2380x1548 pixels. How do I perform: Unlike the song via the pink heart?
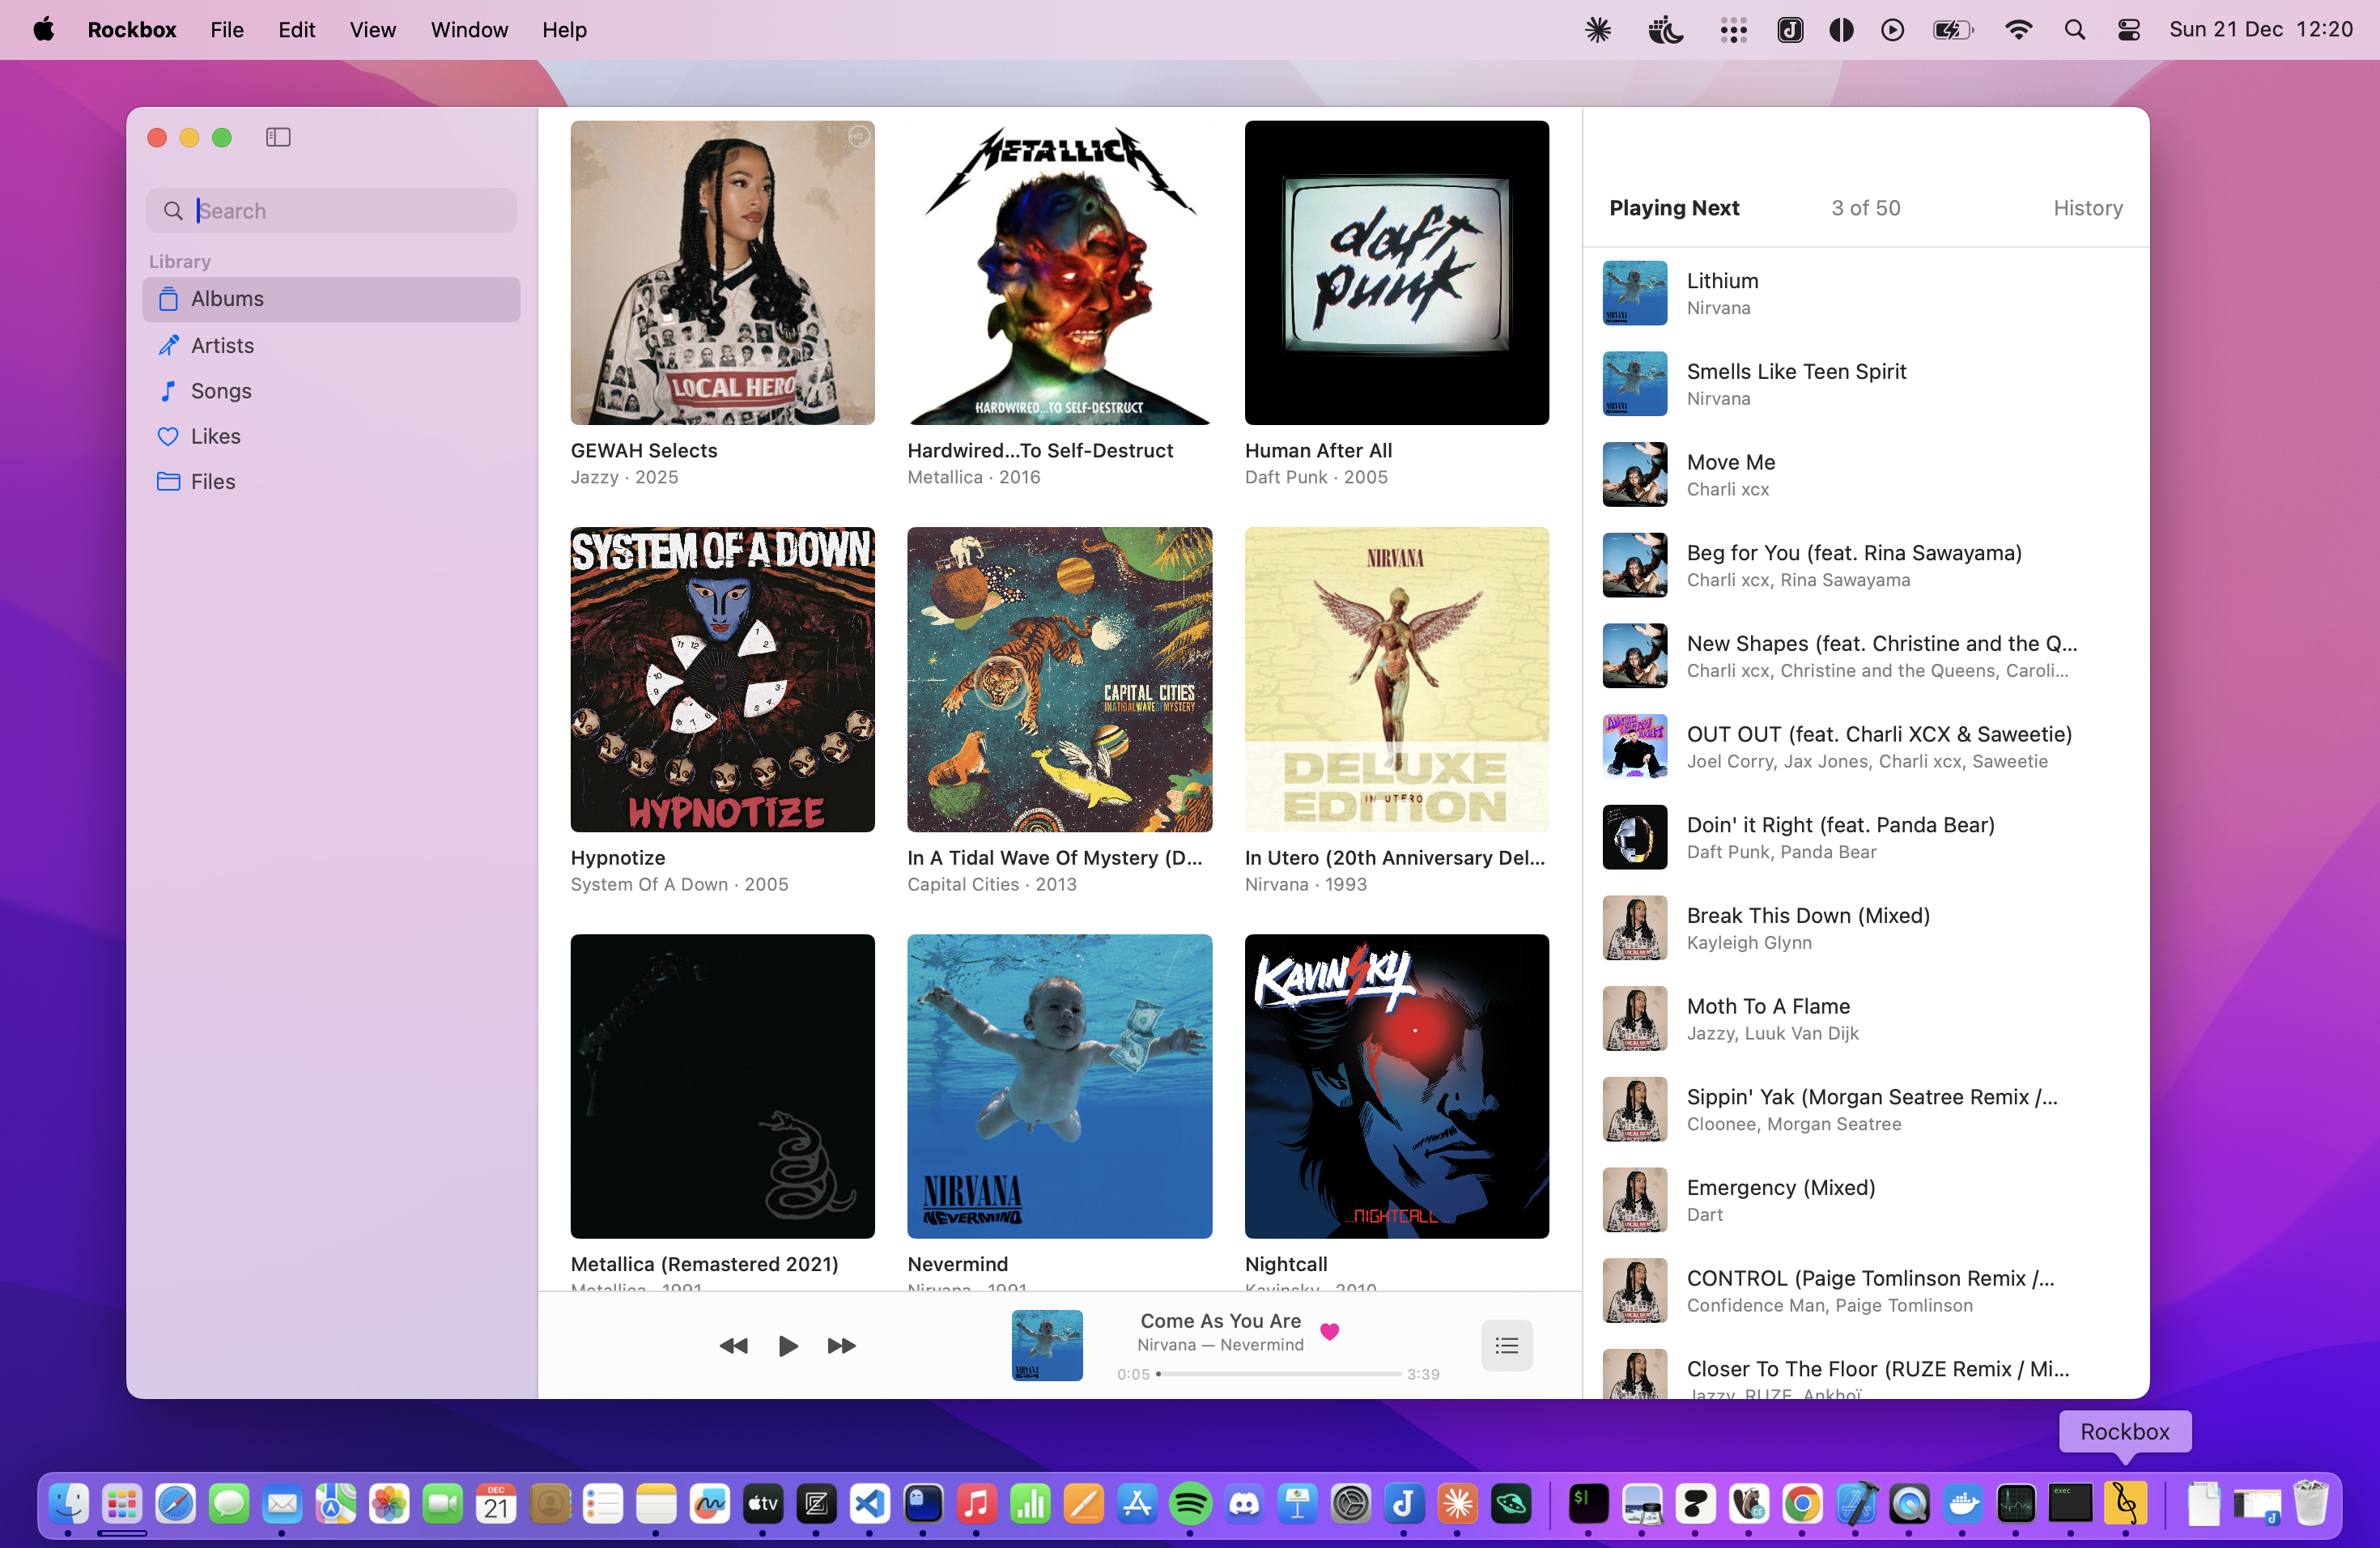1329,1331
